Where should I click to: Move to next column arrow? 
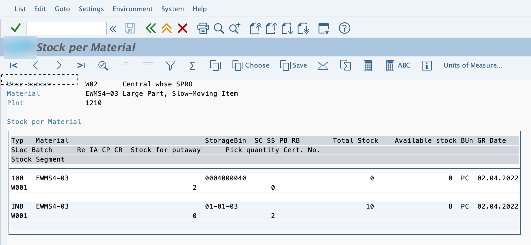59,65
